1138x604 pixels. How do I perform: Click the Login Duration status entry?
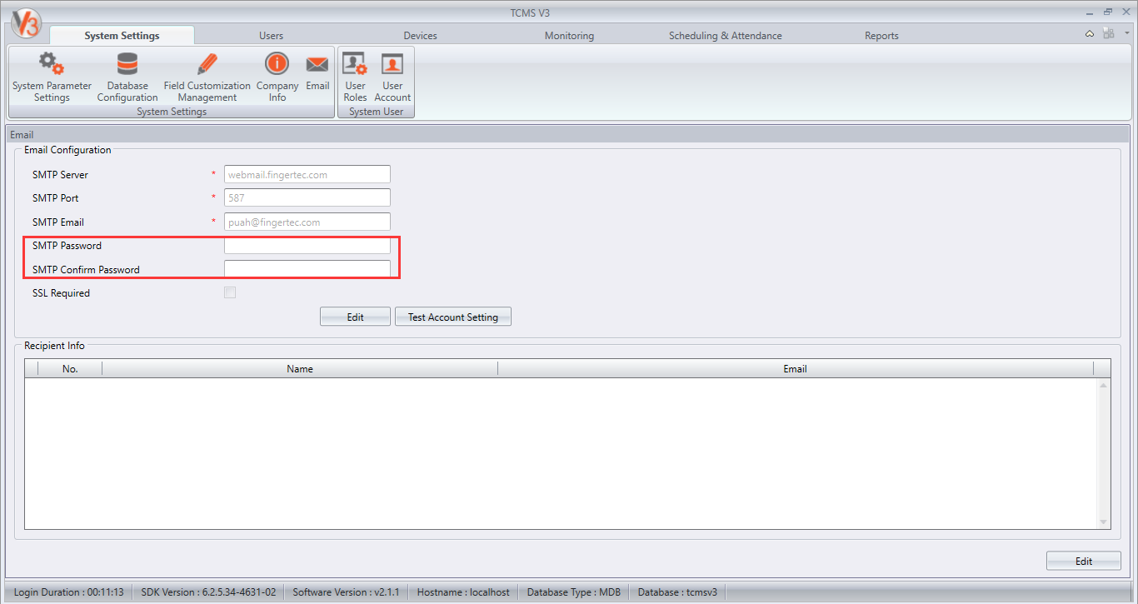(68, 592)
